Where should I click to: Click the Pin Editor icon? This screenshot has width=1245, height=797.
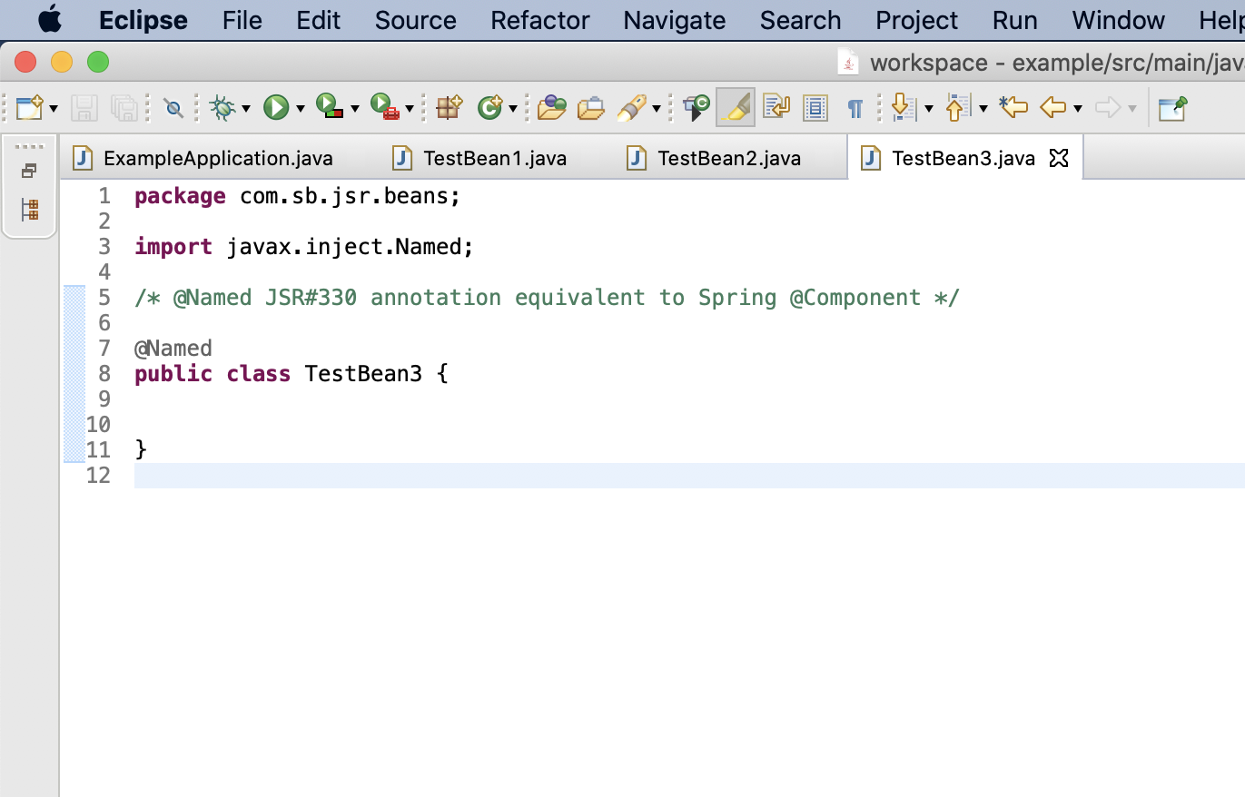point(1172,108)
